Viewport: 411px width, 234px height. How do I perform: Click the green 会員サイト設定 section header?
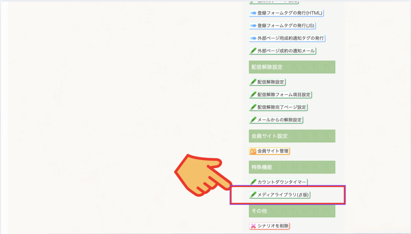(292, 136)
